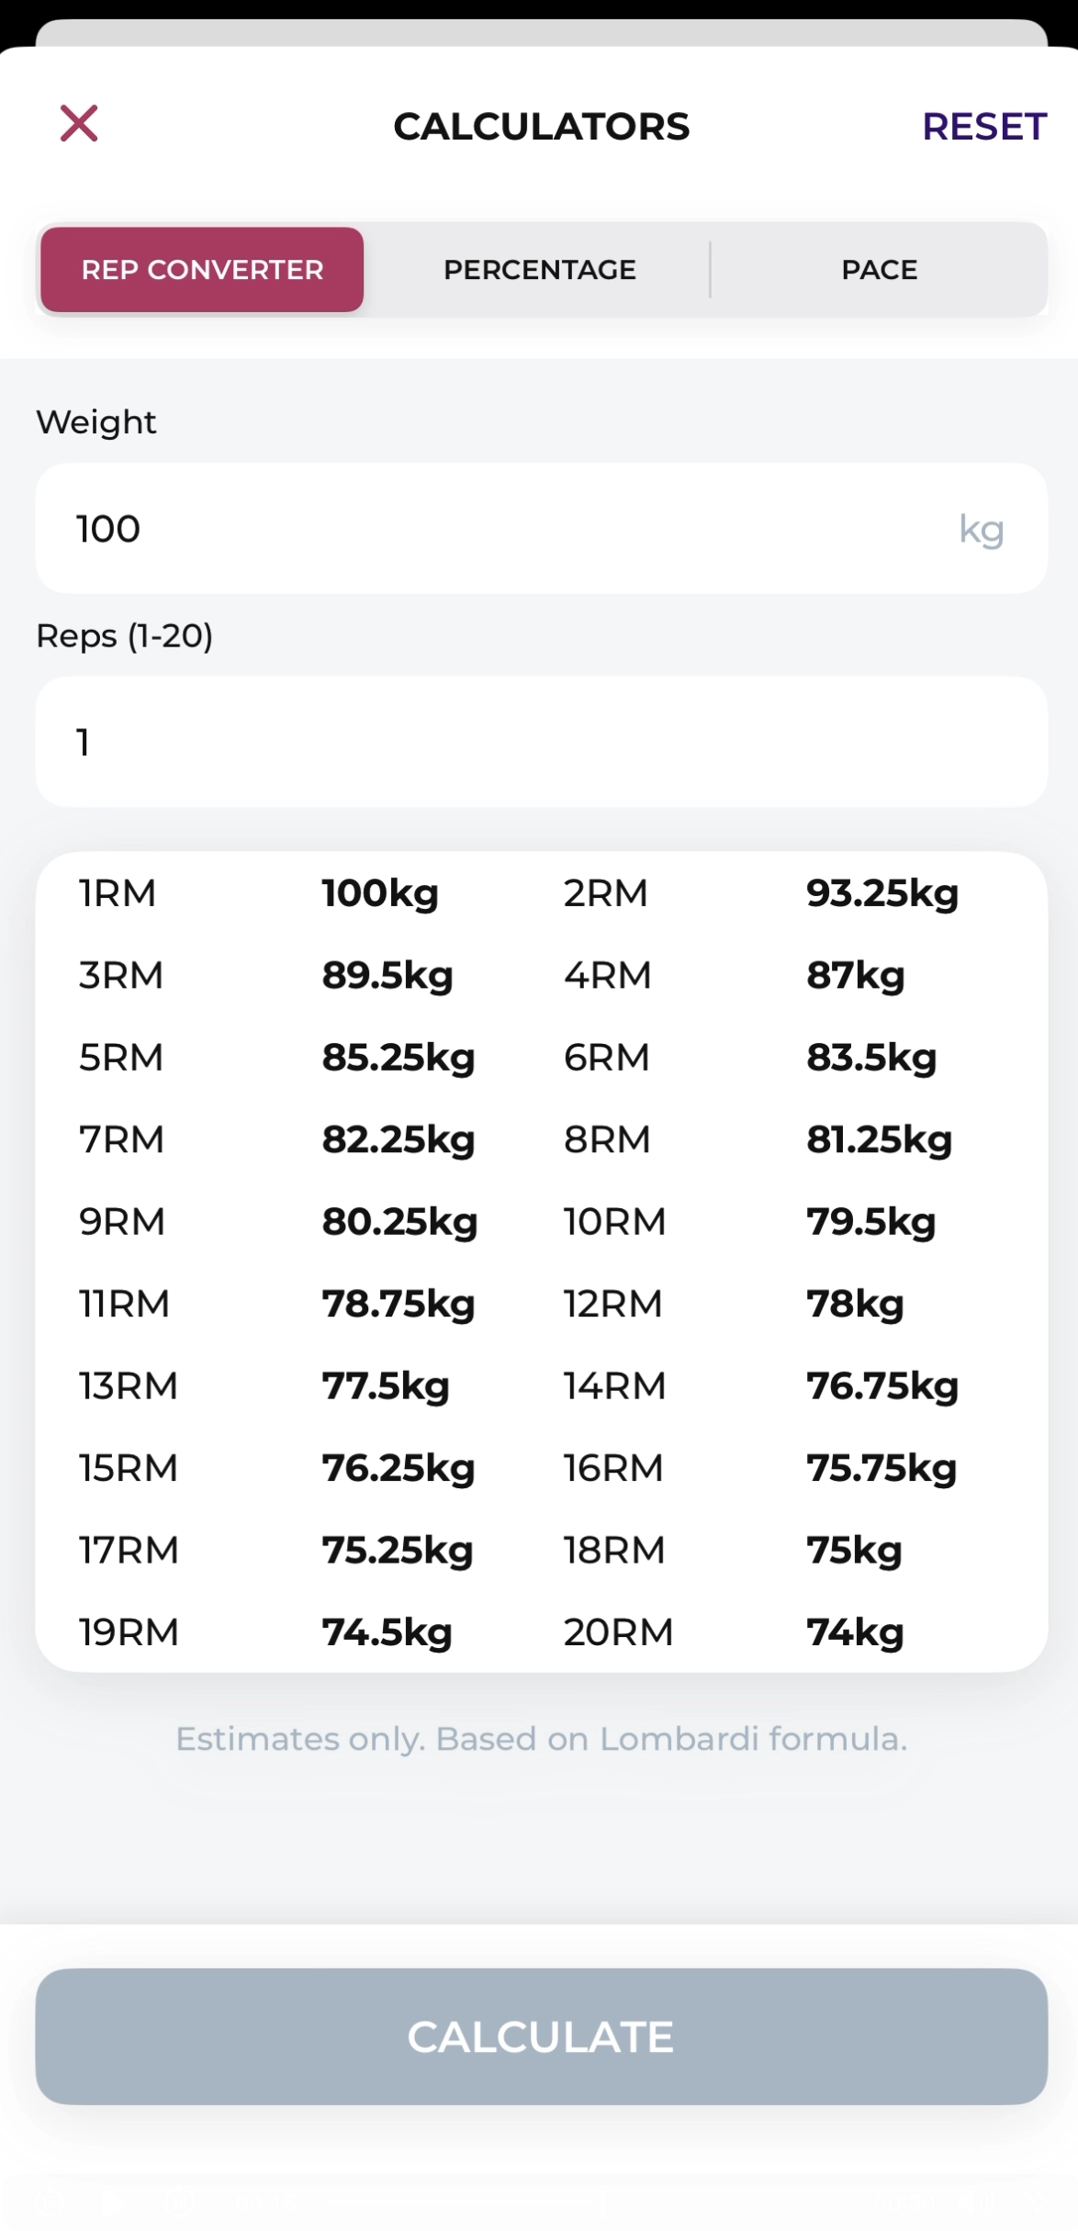Tap the 3RM result 89.5kg

point(387,975)
